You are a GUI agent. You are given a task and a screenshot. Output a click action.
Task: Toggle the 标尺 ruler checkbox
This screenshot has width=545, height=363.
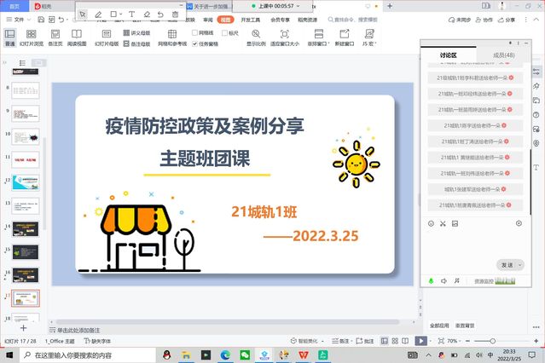[x=225, y=33]
